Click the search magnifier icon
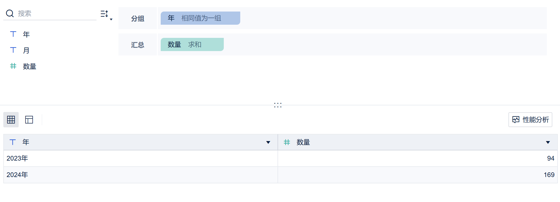 click(x=10, y=13)
